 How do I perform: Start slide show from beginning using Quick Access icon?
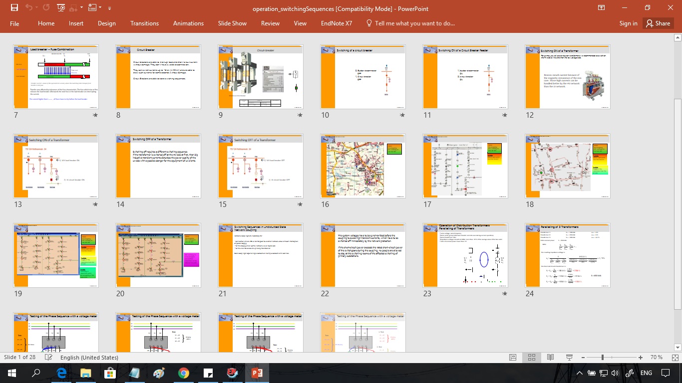point(60,7)
